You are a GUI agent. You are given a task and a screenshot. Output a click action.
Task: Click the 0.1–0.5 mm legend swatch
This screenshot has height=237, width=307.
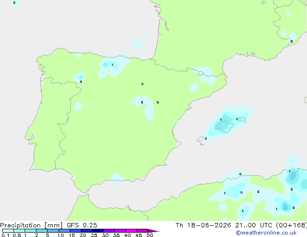pos(8,231)
